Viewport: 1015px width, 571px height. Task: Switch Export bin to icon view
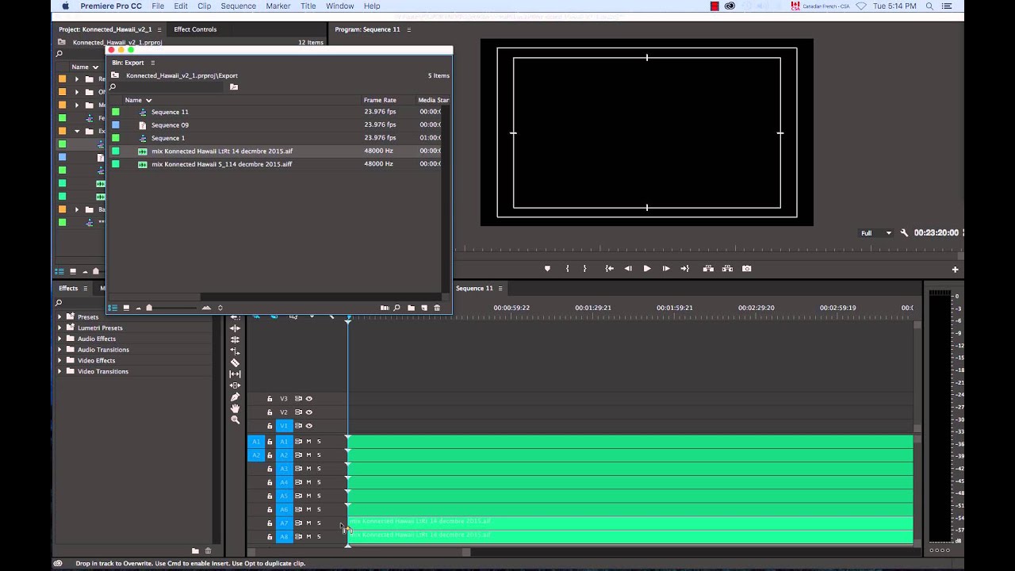(125, 308)
